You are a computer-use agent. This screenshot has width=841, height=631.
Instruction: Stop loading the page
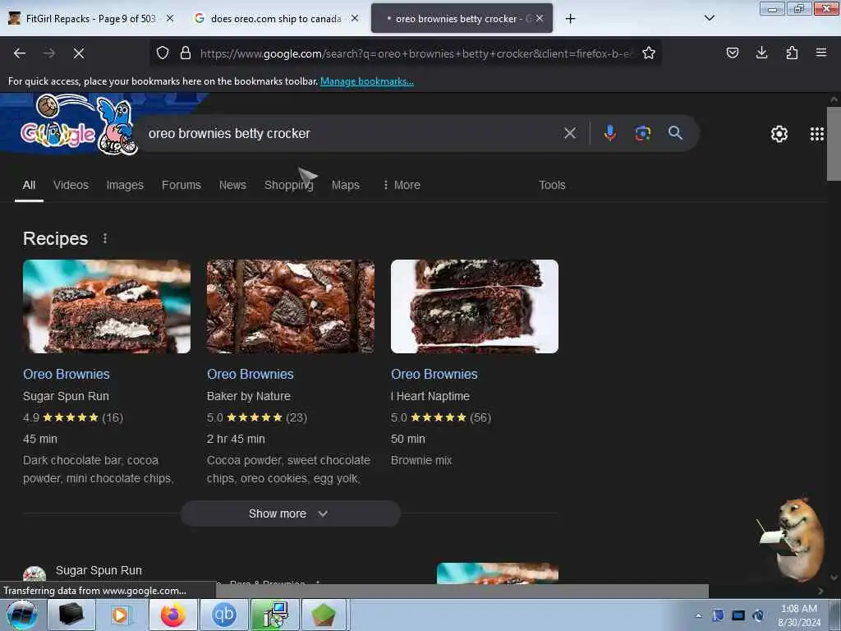79,53
